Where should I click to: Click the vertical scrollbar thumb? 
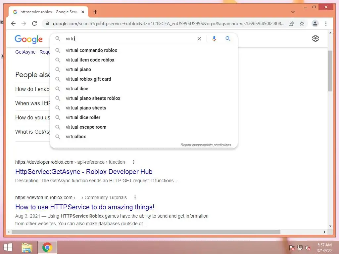point(330,71)
